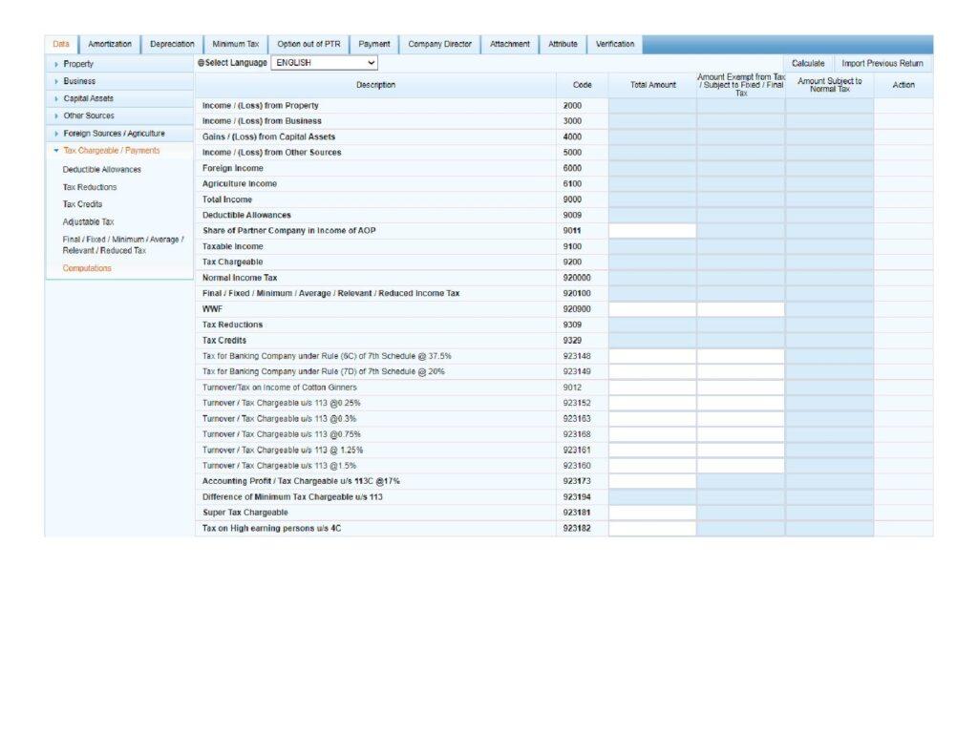
Task: Switch to the Amortization tab
Action: click(x=110, y=45)
